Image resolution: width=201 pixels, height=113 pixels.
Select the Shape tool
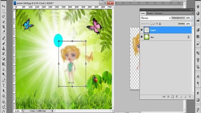point(3,96)
